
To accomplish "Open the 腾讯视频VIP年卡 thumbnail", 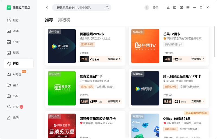I will tap(62, 46).
